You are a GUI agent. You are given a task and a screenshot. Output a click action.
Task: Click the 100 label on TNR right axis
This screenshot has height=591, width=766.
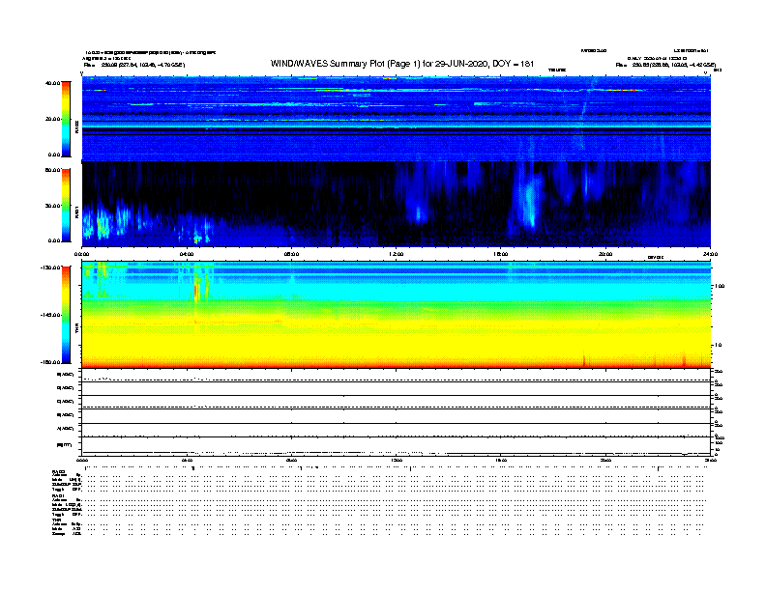(x=720, y=286)
